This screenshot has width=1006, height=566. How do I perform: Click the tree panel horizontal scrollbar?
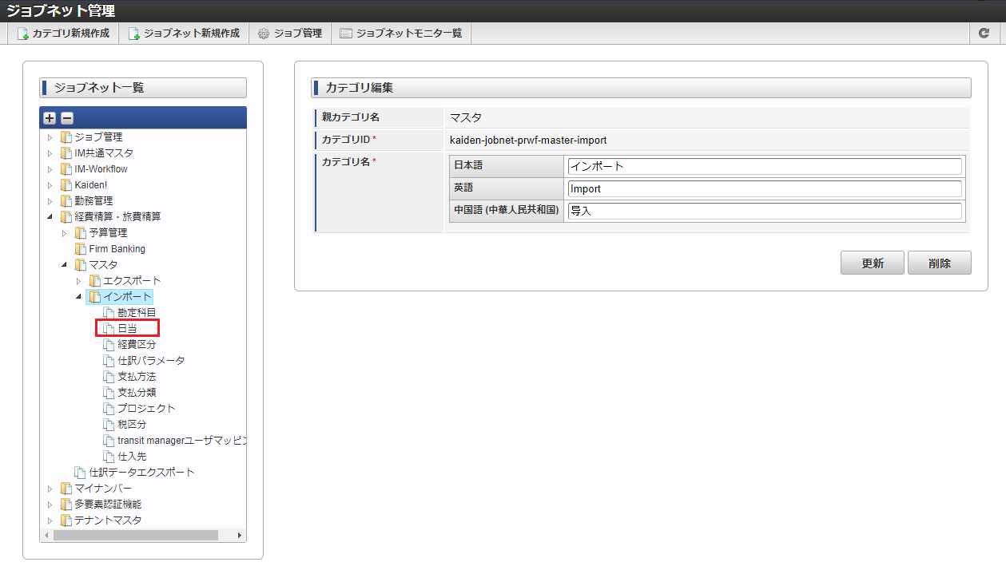136,535
